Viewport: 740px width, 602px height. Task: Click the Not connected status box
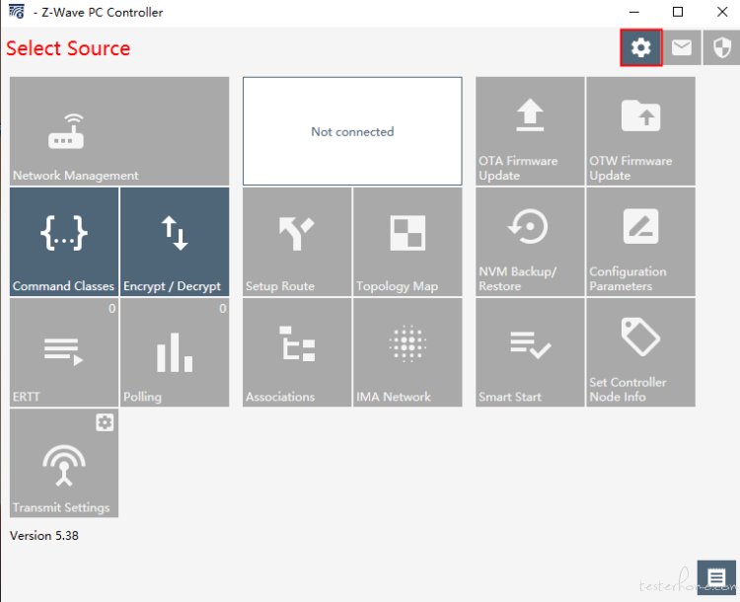click(352, 131)
